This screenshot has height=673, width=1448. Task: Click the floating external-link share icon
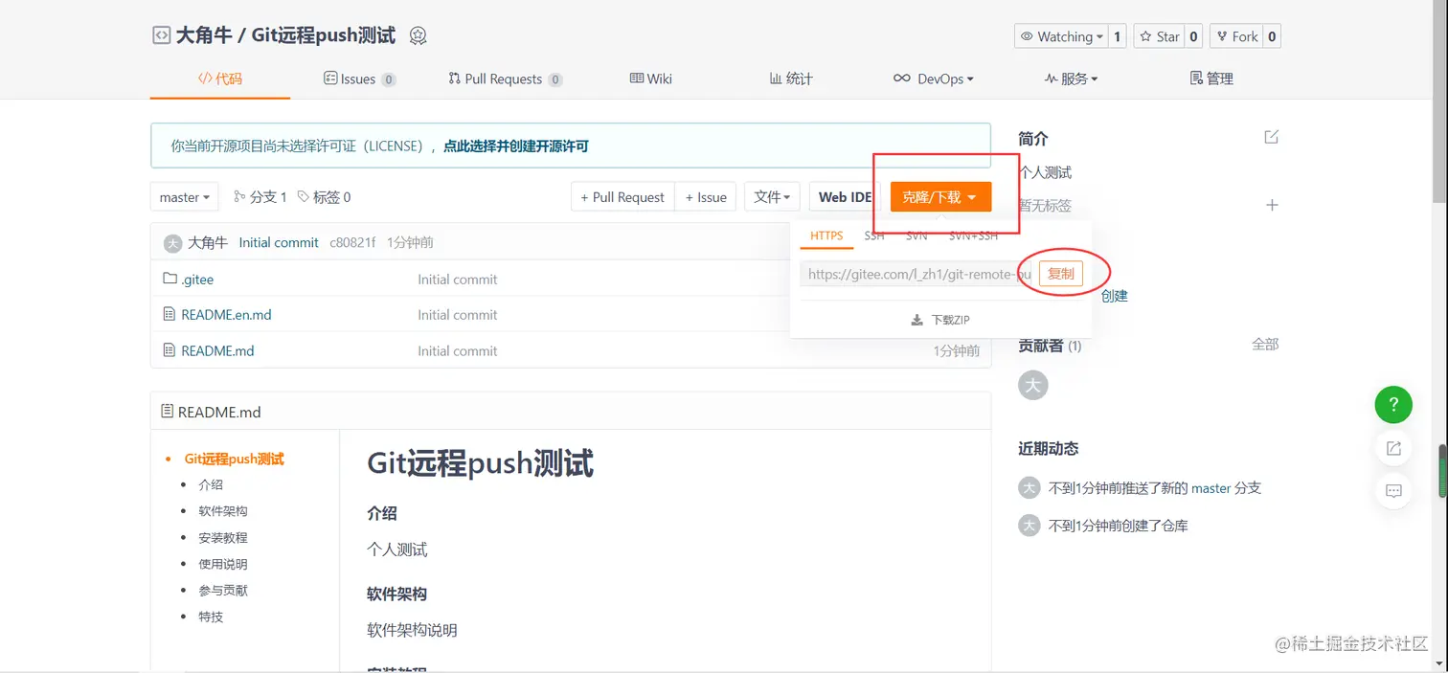pyautogui.click(x=1393, y=448)
